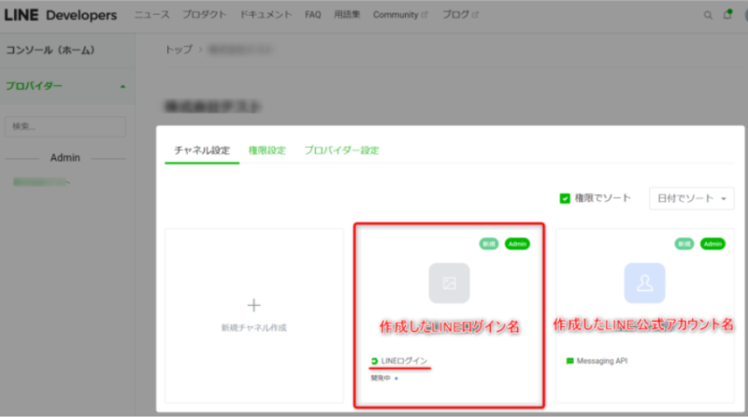The height and width of the screenshot is (417, 748).
Task: Click the Admin heading in sidebar
Action: (x=65, y=158)
